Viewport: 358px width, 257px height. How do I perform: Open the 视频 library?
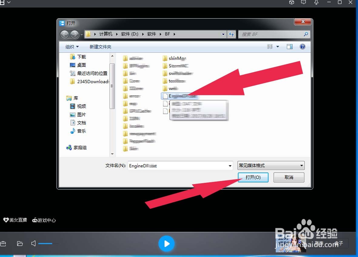pyautogui.click(x=78, y=106)
